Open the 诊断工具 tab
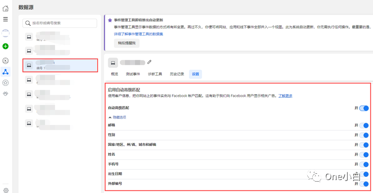The image size is (373, 193). tap(155, 74)
